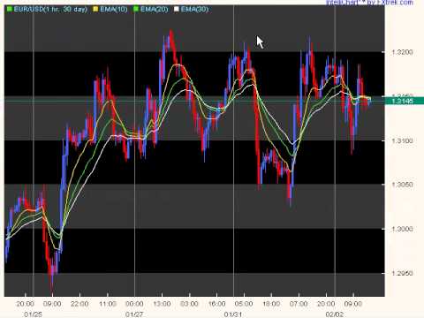The height and width of the screenshot is (318, 424).
Task: Click the 18:00 time axis label
Action: click(x=271, y=304)
